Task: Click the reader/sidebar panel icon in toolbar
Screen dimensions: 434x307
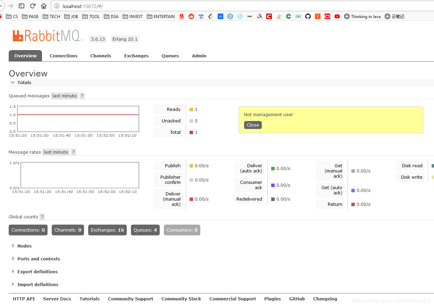Action: click(22, 6)
